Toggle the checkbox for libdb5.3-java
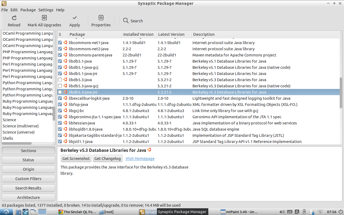Screen dimensions: 344x215 pos(60,80)
